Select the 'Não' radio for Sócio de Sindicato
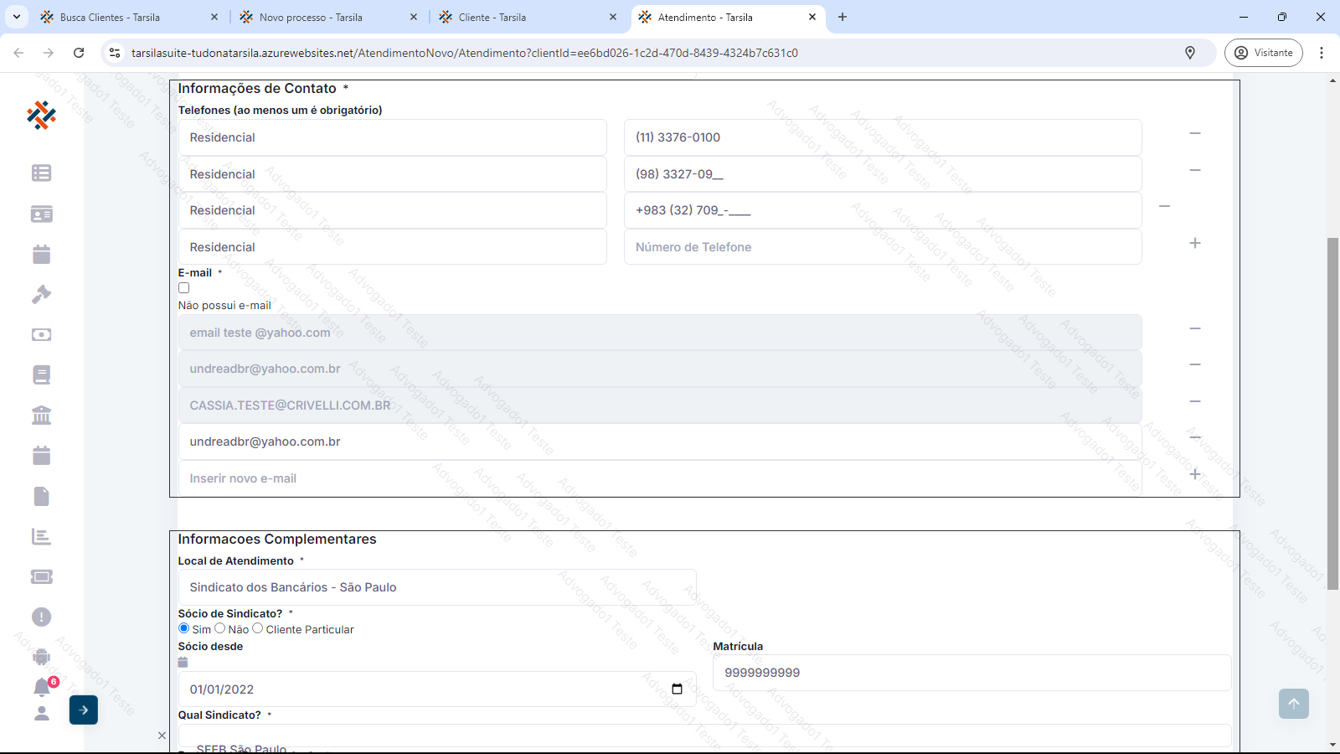This screenshot has width=1340, height=754. [220, 628]
